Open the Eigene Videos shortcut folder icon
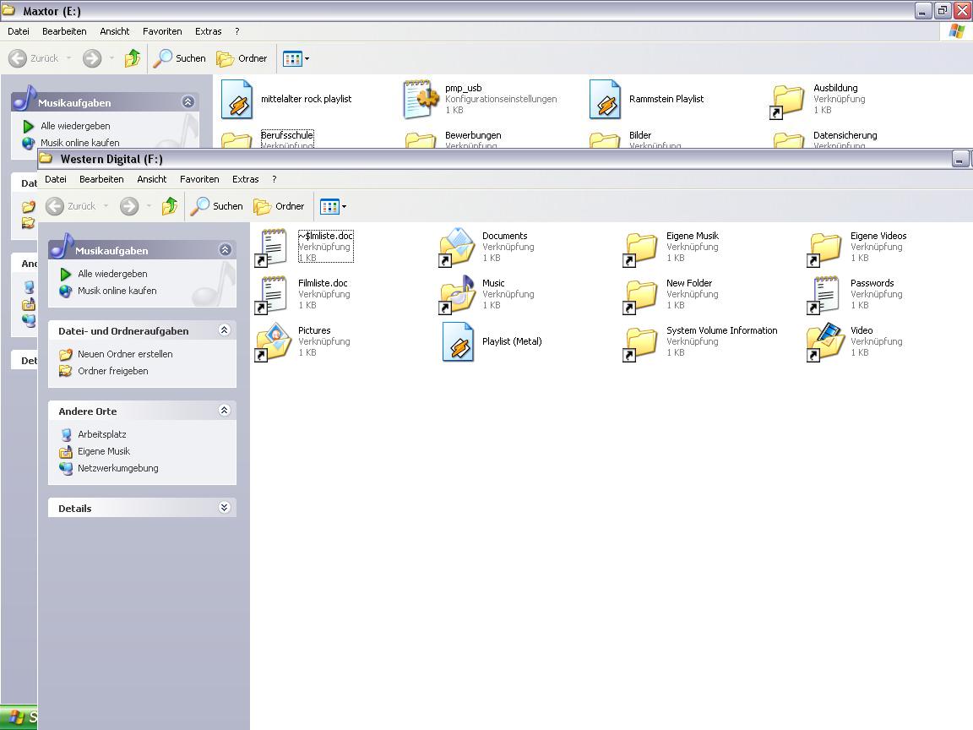This screenshot has width=973, height=730. 824,248
